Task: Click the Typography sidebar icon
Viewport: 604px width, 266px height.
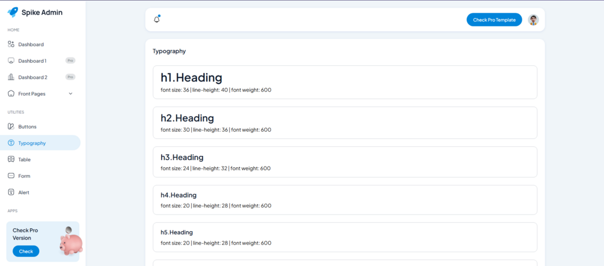Action: click(11, 143)
